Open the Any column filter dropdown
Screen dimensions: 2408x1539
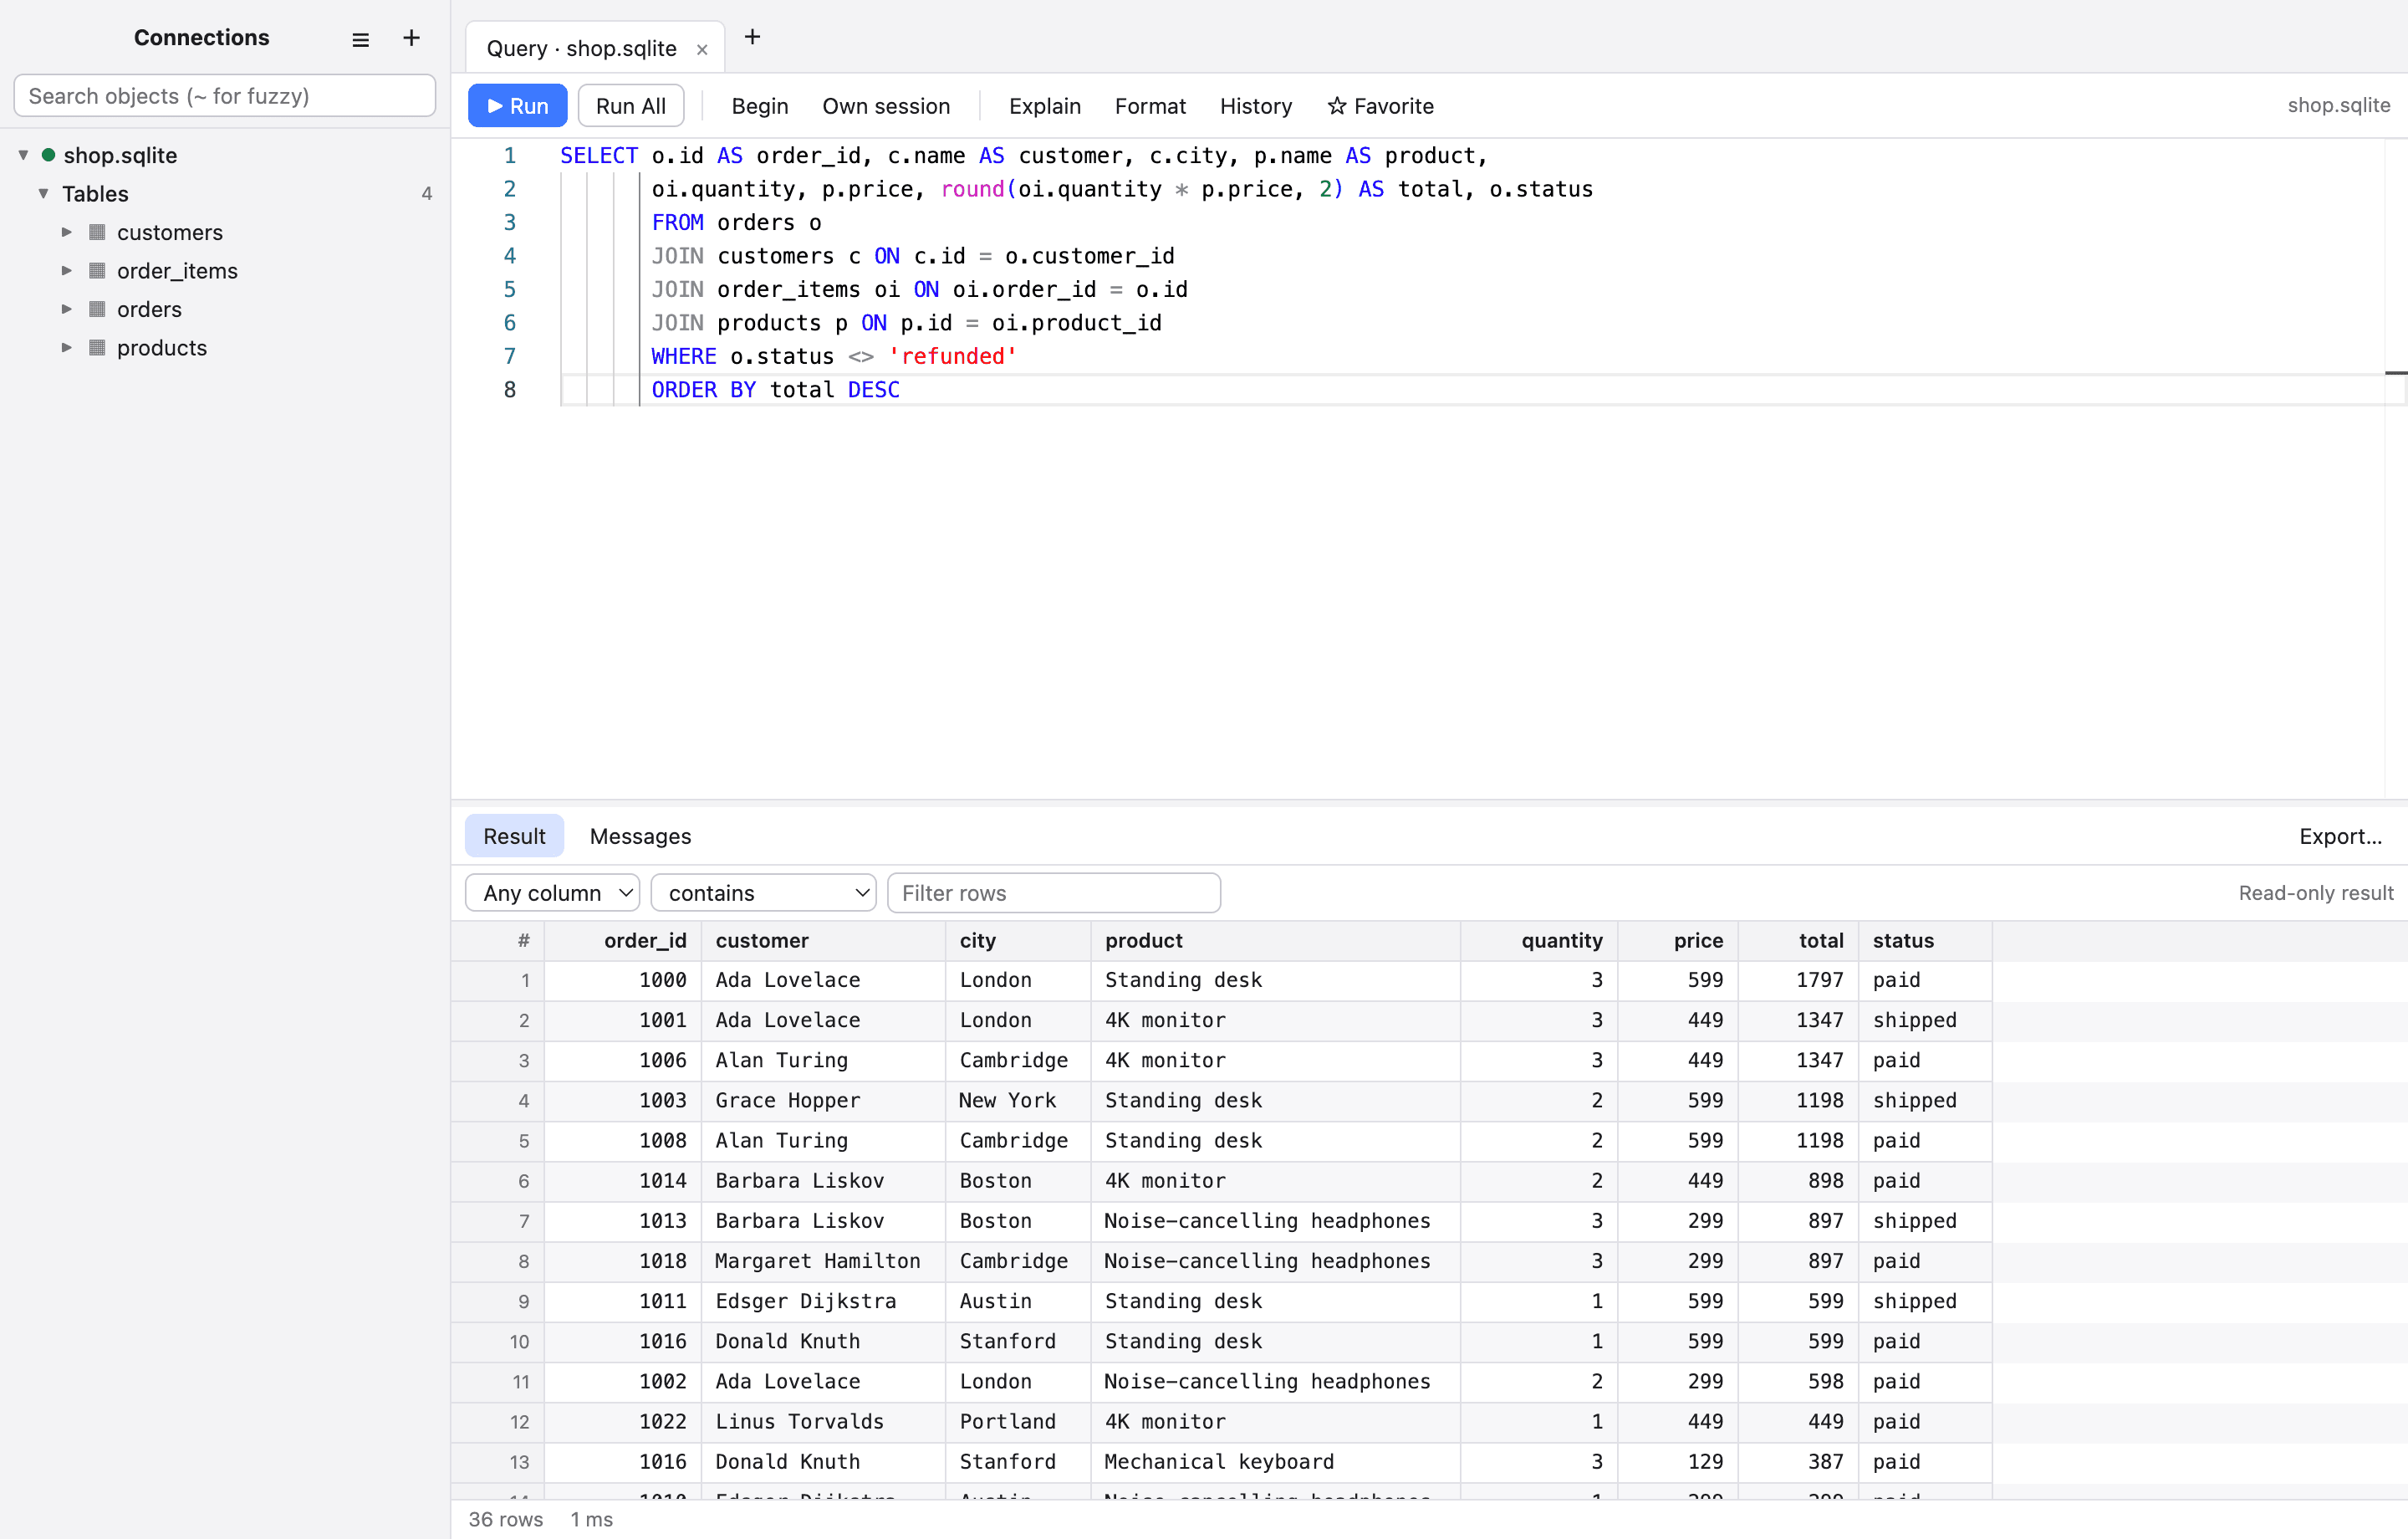point(552,892)
